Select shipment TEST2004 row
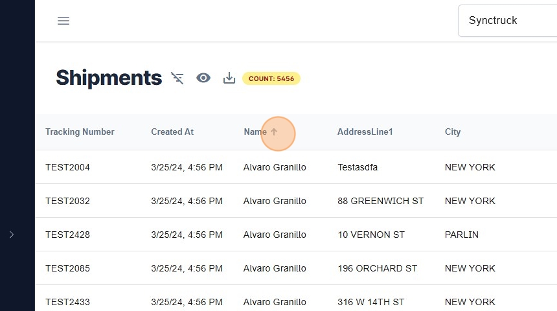Screen dimensions: 557x311 (x=67, y=167)
